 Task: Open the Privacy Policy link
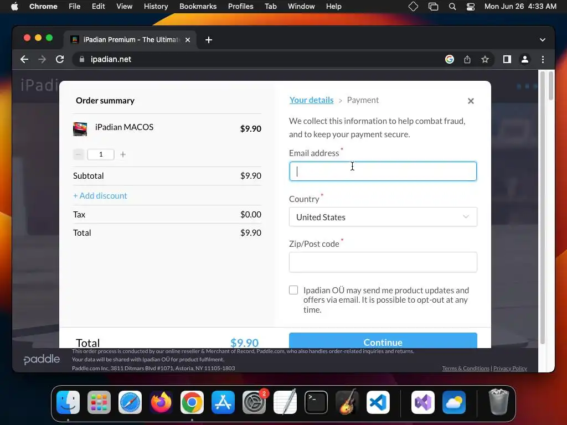click(x=510, y=368)
